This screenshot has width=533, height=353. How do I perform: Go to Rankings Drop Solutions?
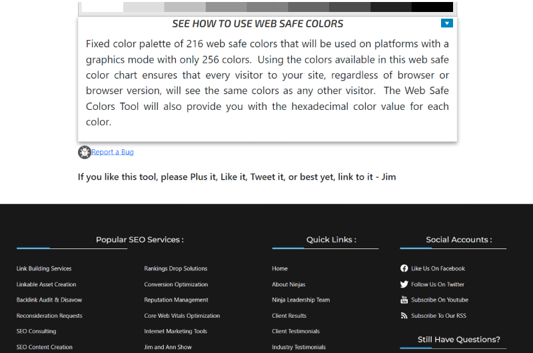pos(176,268)
